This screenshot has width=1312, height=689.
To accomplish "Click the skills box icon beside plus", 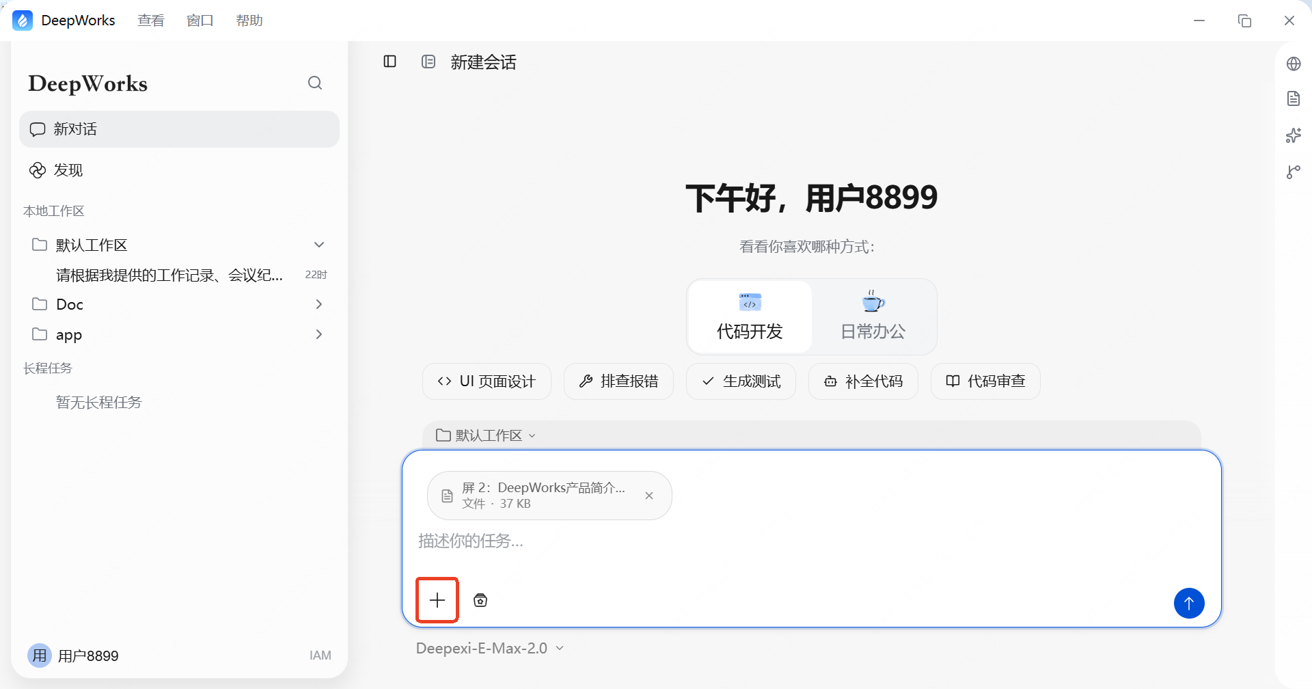I will (x=480, y=600).
